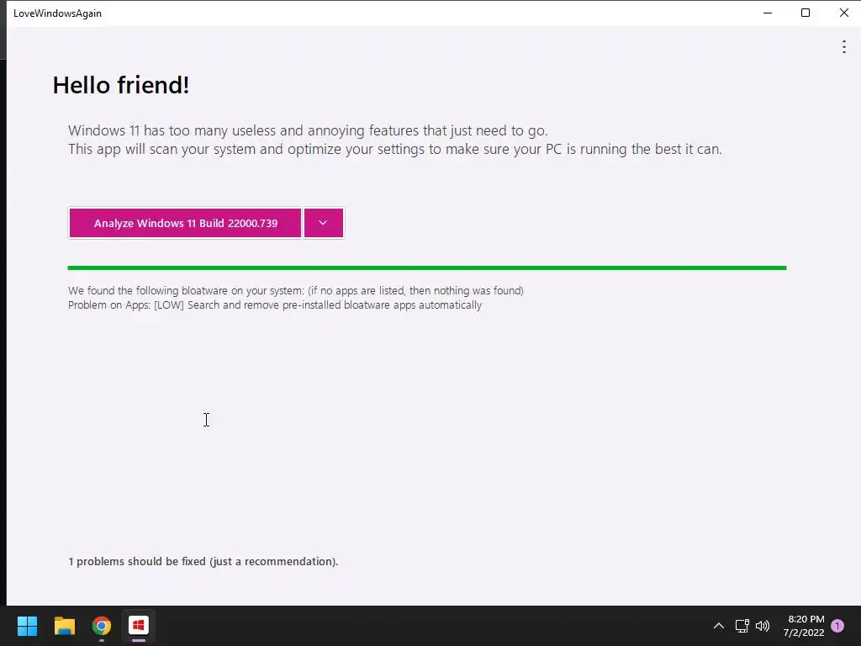Open File Explorer from the taskbar
This screenshot has width=861, height=646.
(x=64, y=626)
